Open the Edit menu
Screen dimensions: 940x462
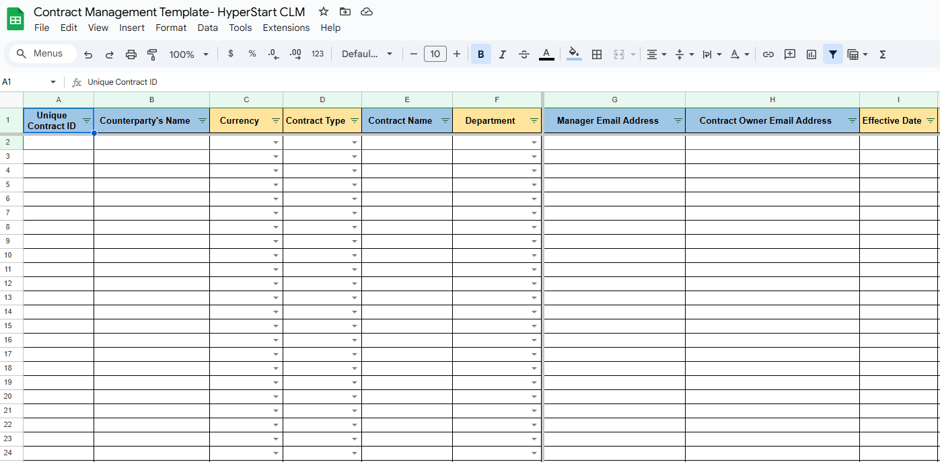click(69, 28)
